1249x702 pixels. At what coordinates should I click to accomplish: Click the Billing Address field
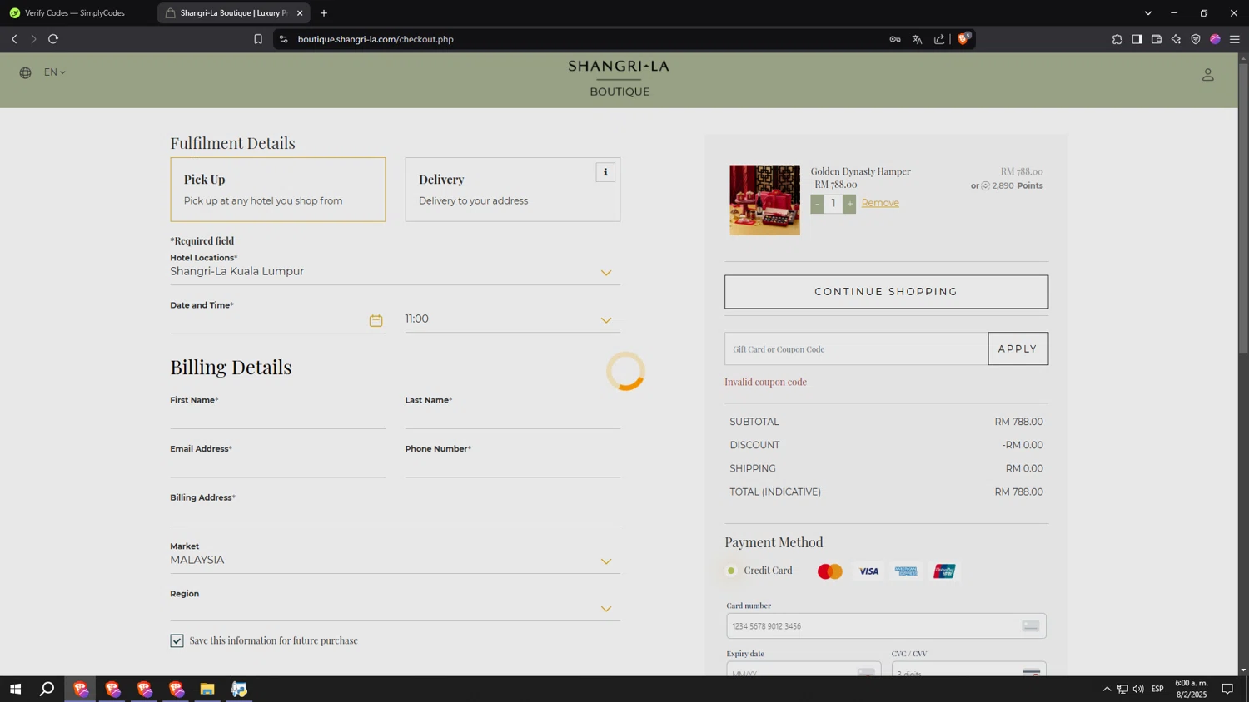pyautogui.click(x=395, y=516)
